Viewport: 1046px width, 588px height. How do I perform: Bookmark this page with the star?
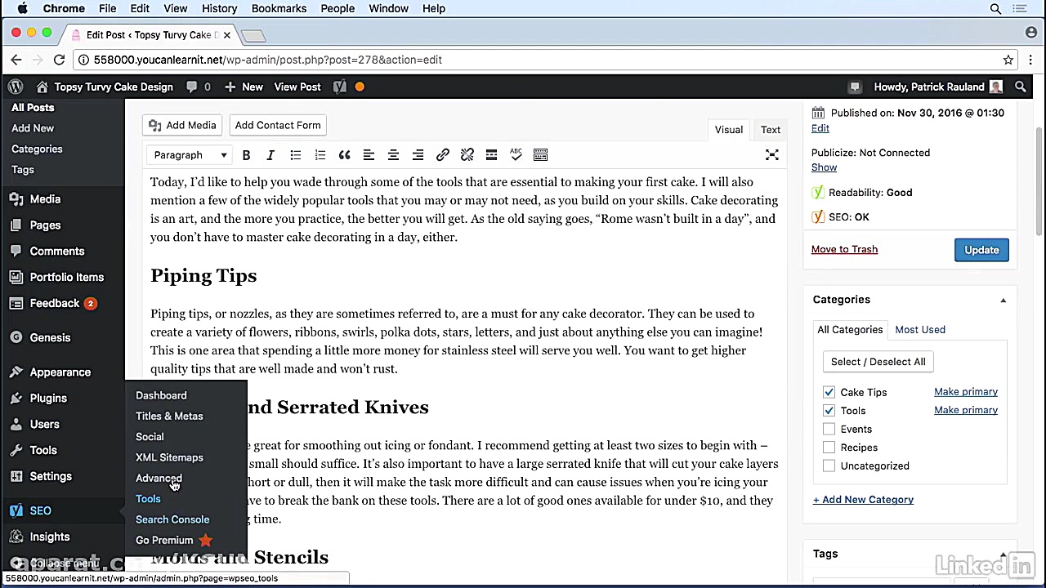pyautogui.click(x=1008, y=60)
